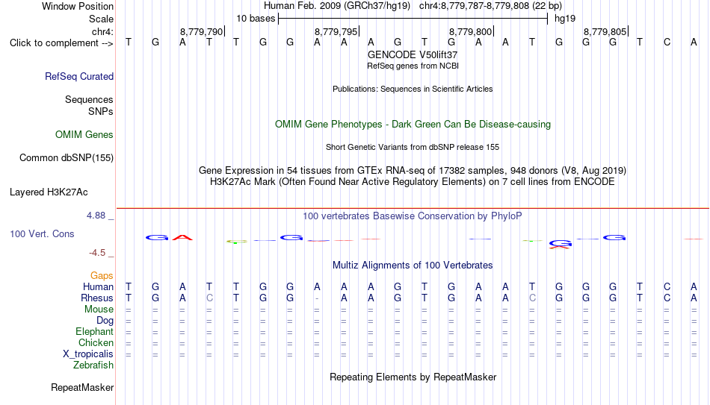Click the 8,779,805 position marker
This screenshot has height=405, width=710.
coord(605,31)
